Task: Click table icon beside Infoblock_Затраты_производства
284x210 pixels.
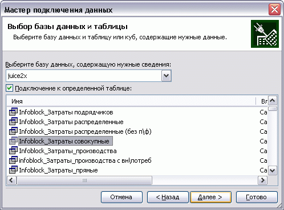Action: [13, 151]
